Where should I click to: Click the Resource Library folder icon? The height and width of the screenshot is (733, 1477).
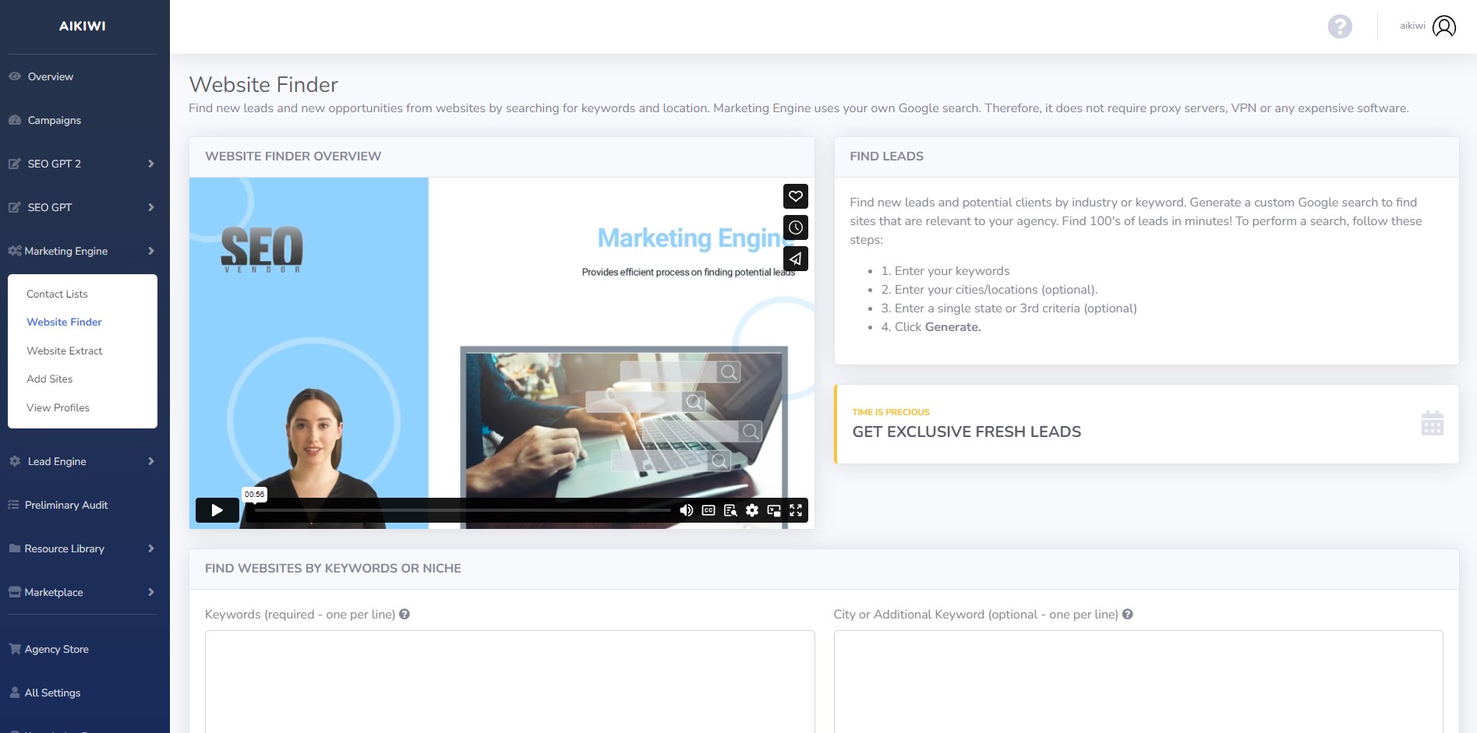[14, 548]
